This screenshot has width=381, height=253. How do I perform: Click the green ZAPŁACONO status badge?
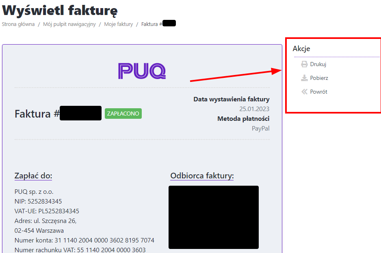tap(123, 114)
